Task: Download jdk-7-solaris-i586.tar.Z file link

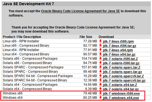Action: pos(120,59)
